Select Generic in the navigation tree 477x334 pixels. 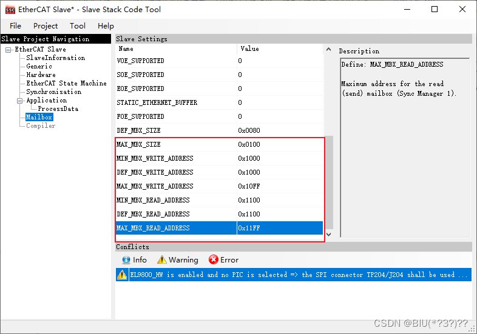[x=39, y=66]
